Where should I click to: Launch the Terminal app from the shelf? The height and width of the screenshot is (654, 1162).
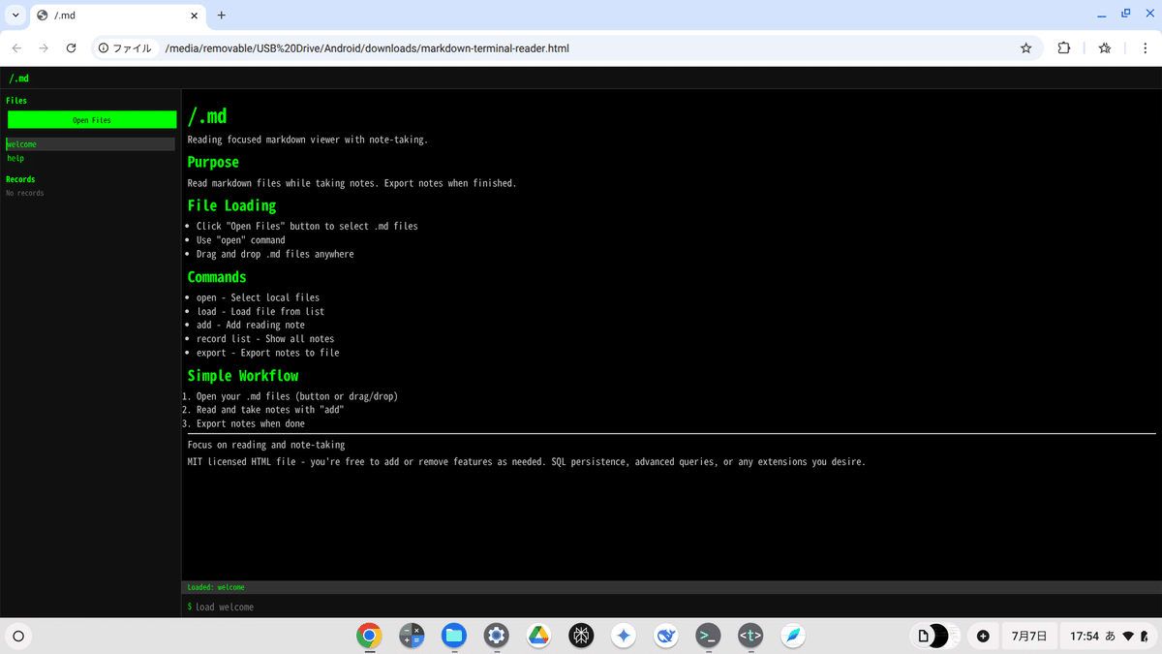click(x=708, y=636)
